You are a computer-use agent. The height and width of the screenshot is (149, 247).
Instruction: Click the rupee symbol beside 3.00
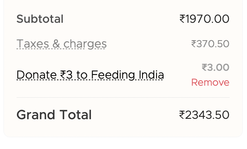204,67
